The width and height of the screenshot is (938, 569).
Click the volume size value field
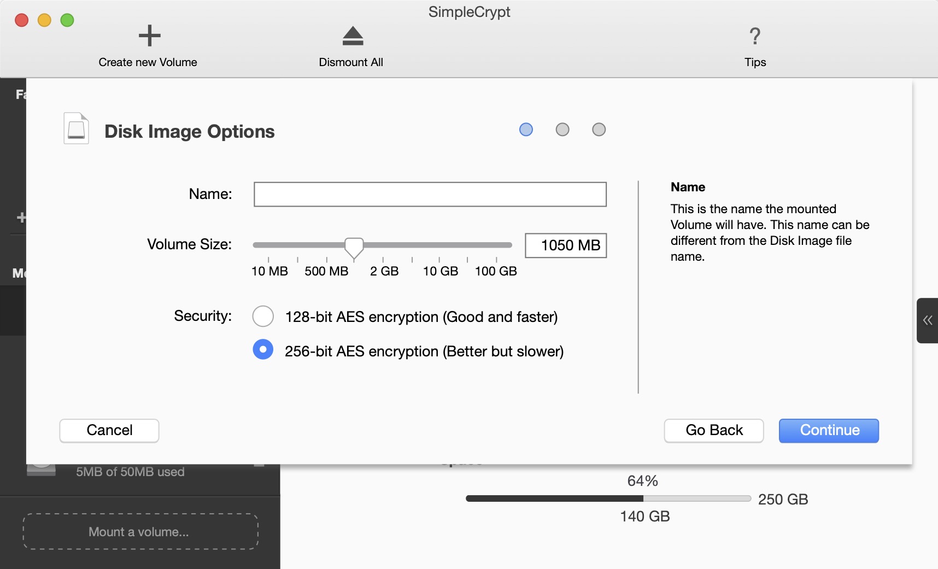pyautogui.click(x=566, y=245)
